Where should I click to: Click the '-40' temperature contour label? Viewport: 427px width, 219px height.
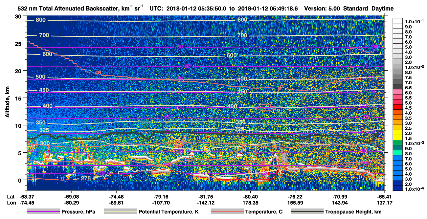pyautogui.click(x=97, y=73)
